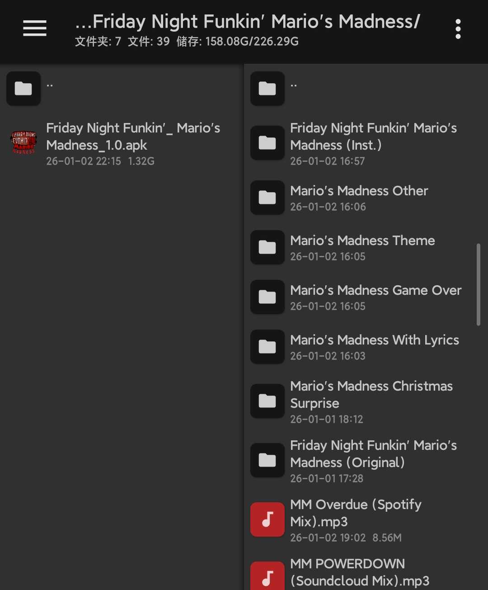This screenshot has height=590, width=488.
Task: Tap the Mario's Madness Theme folder icon
Action: (267, 247)
